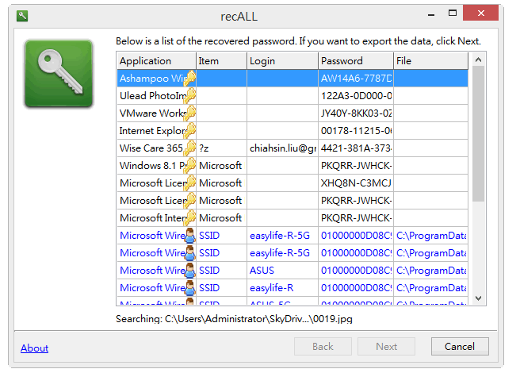Click user icon in easylife-R SSID row
This screenshot has width=520, height=369.
pos(190,287)
